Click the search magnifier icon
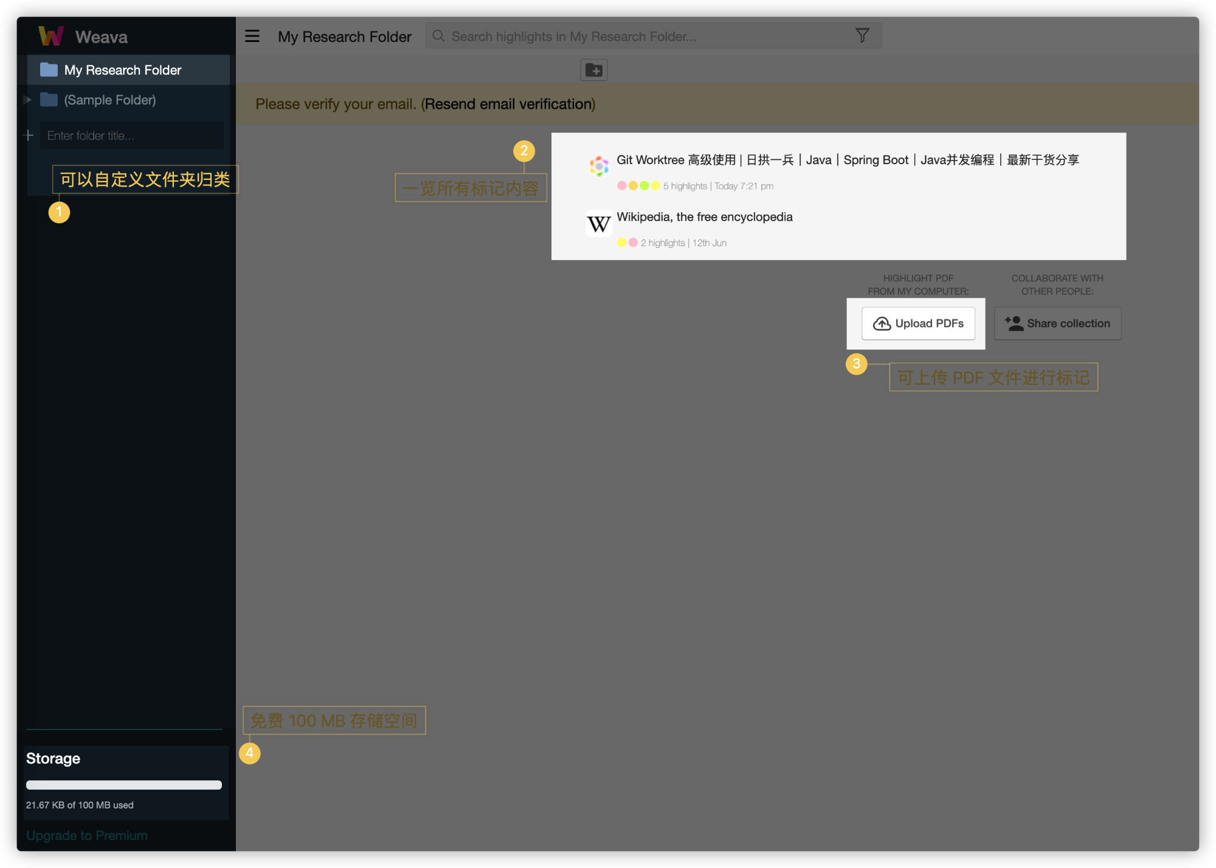The image size is (1216, 868). tap(438, 36)
